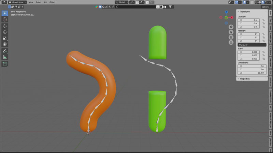
Task: Open the Add menu
Action: click(45, 2)
